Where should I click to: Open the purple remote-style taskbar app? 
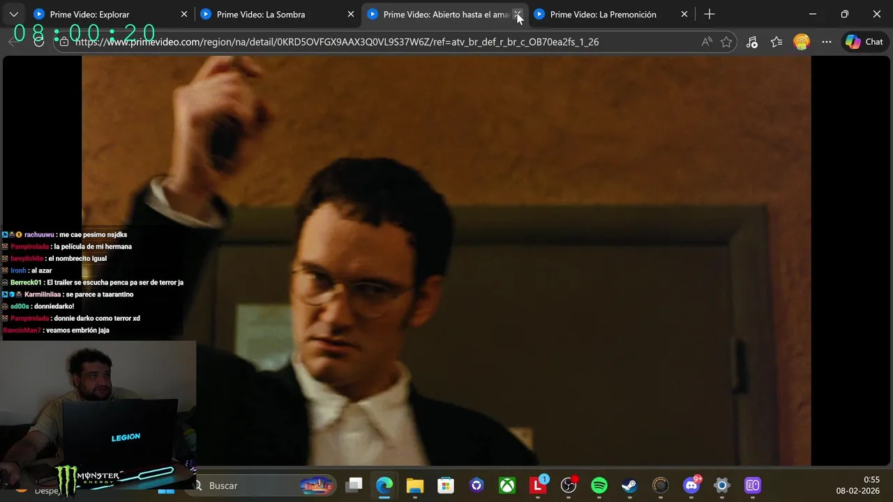point(753,485)
